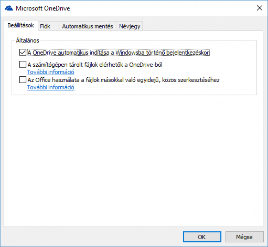Click the OneDrive cloud icon in title bar

point(9,8)
